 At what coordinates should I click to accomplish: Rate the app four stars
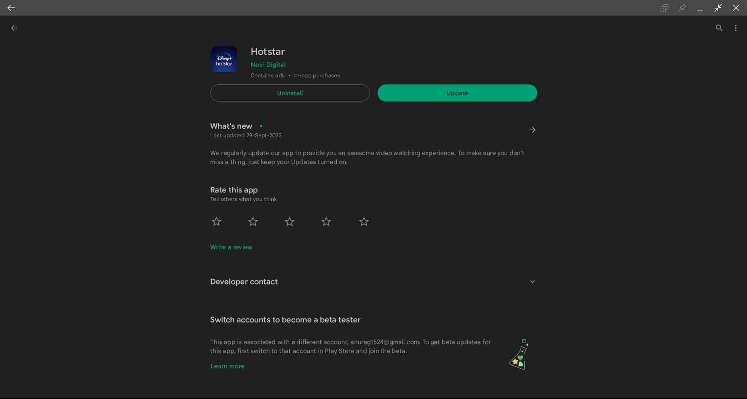tap(326, 222)
